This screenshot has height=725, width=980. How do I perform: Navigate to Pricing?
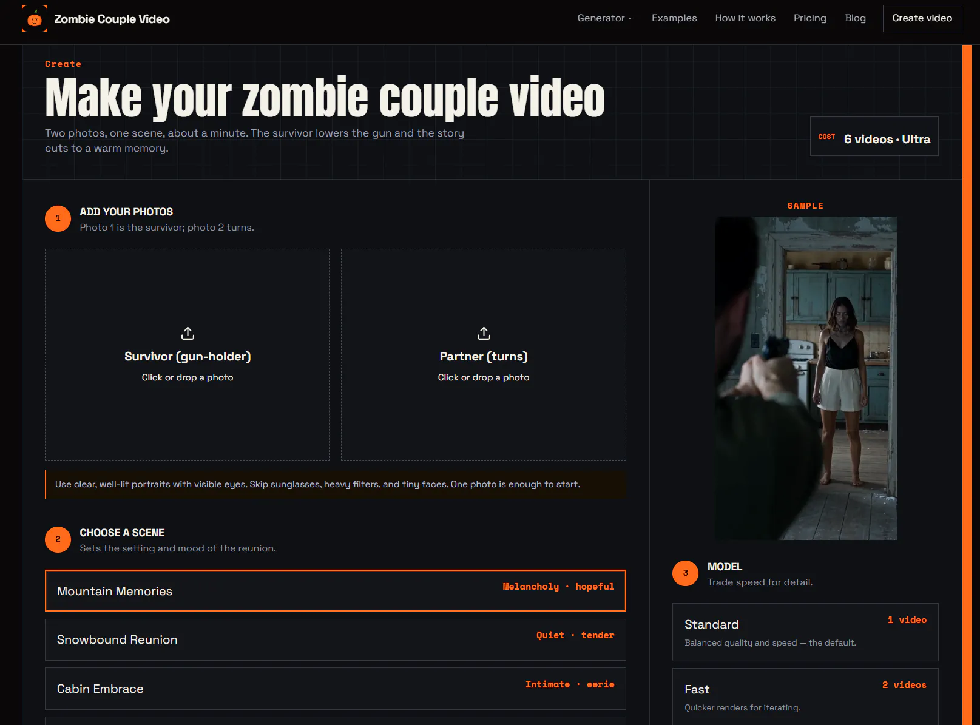click(810, 18)
